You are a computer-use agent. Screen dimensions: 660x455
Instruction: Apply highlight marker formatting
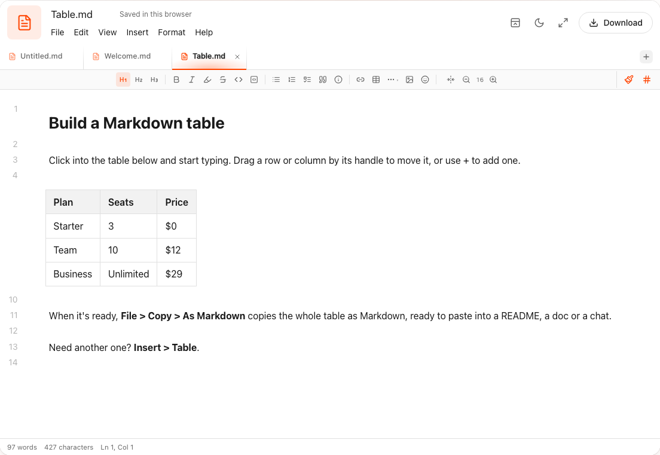coord(207,80)
